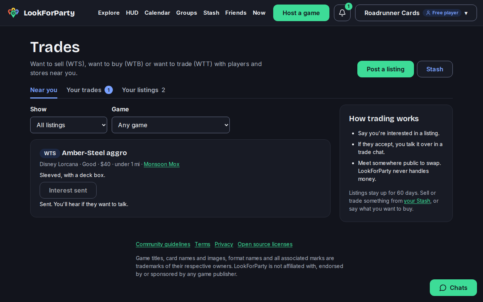Click the Stash button beside Post a listing
This screenshot has height=302, width=483.
click(x=435, y=69)
